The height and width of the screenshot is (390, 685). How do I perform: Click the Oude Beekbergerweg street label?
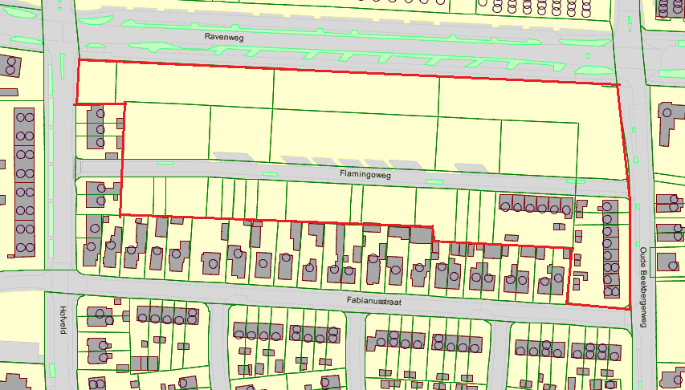[x=643, y=287]
